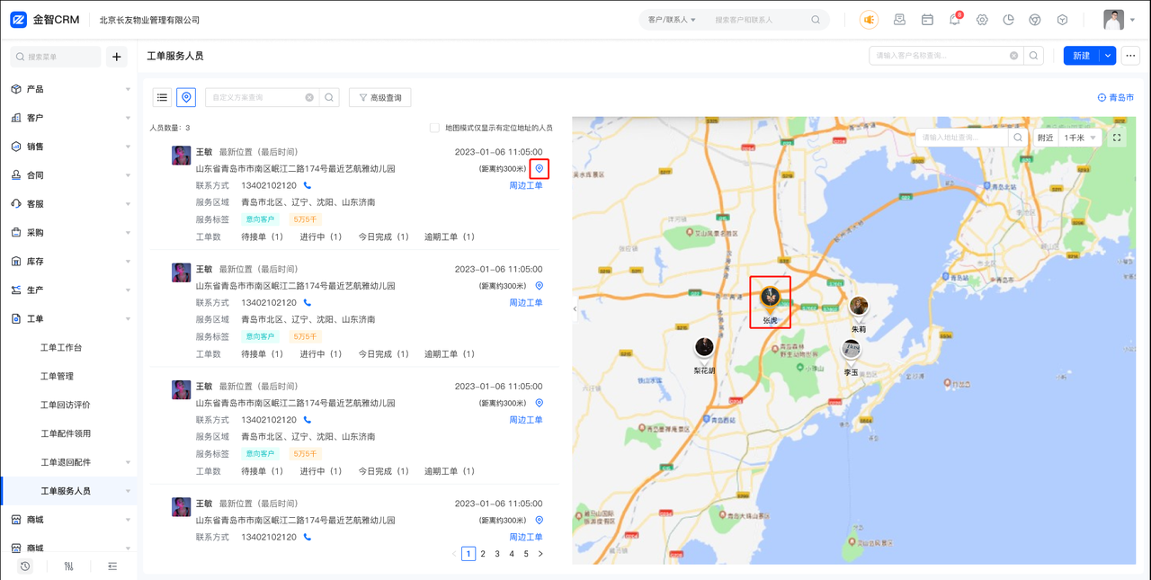Focus the 搜索菜单 sidebar search box
This screenshot has height=580, width=1151.
tap(56, 57)
